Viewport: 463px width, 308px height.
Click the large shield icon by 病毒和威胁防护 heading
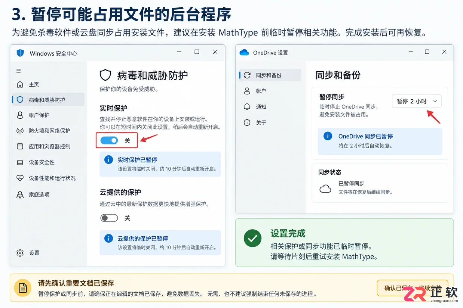[x=105, y=75]
